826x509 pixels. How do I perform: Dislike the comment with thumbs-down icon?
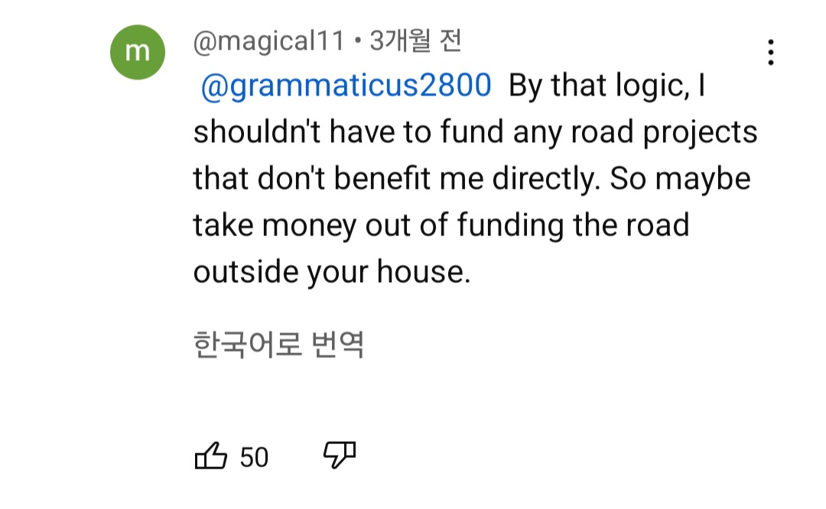pyautogui.click(x=340, y=455)
